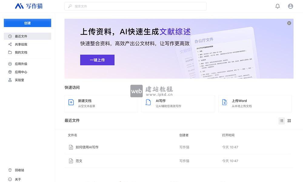Click the search files input field
The image size is (303, 182).
(135, 6)
